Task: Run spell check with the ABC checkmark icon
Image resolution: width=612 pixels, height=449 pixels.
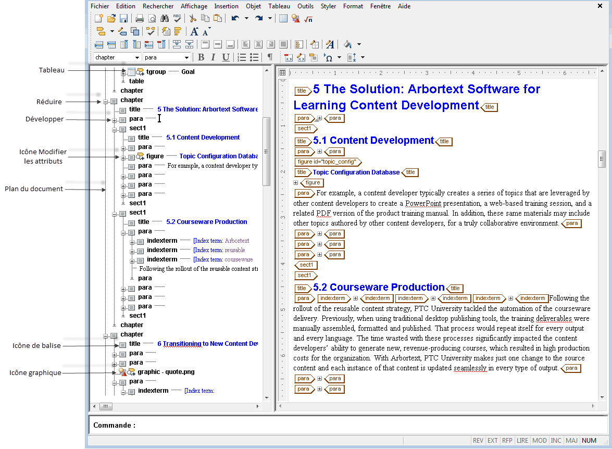Action: tap(177, 19)
